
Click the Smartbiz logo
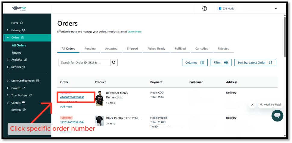tap(19, 8)
